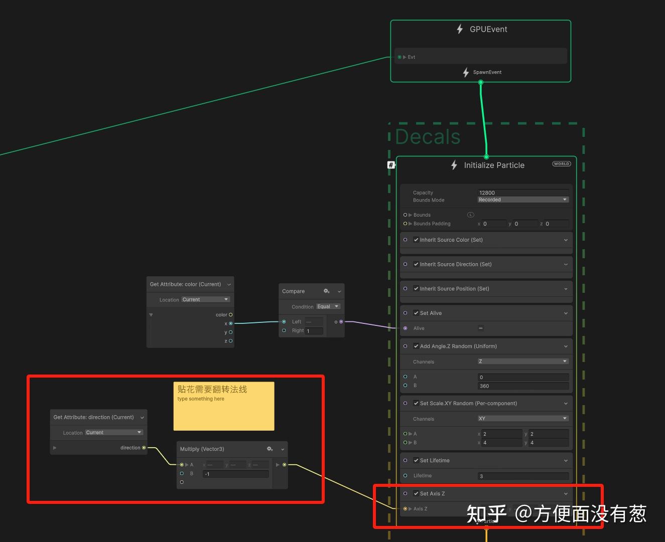This screenshot has width=665, height=542.
Task: Collapse the Get Attribute: color node chevron
Action: coord(229,284)
